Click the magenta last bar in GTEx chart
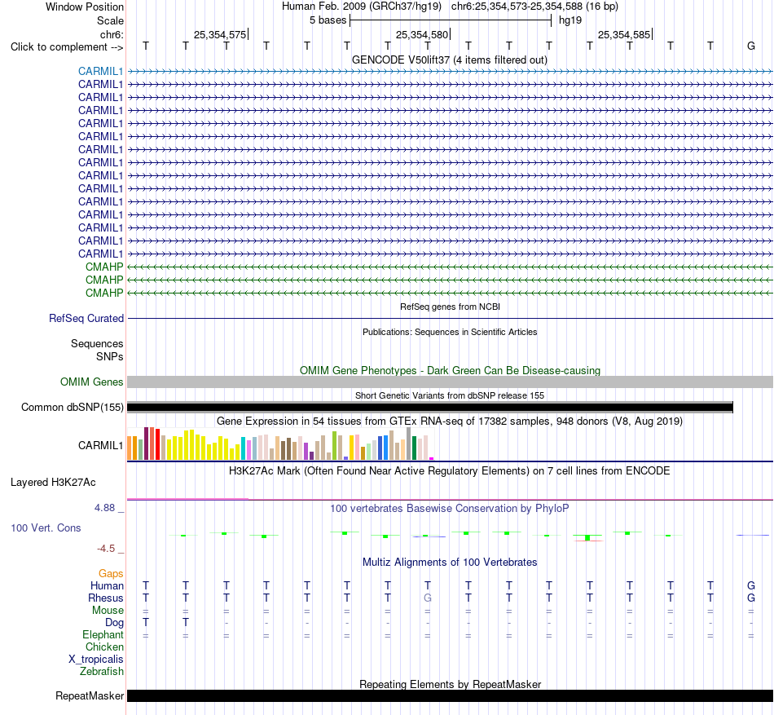774x715 pixels. pos(432,459)
